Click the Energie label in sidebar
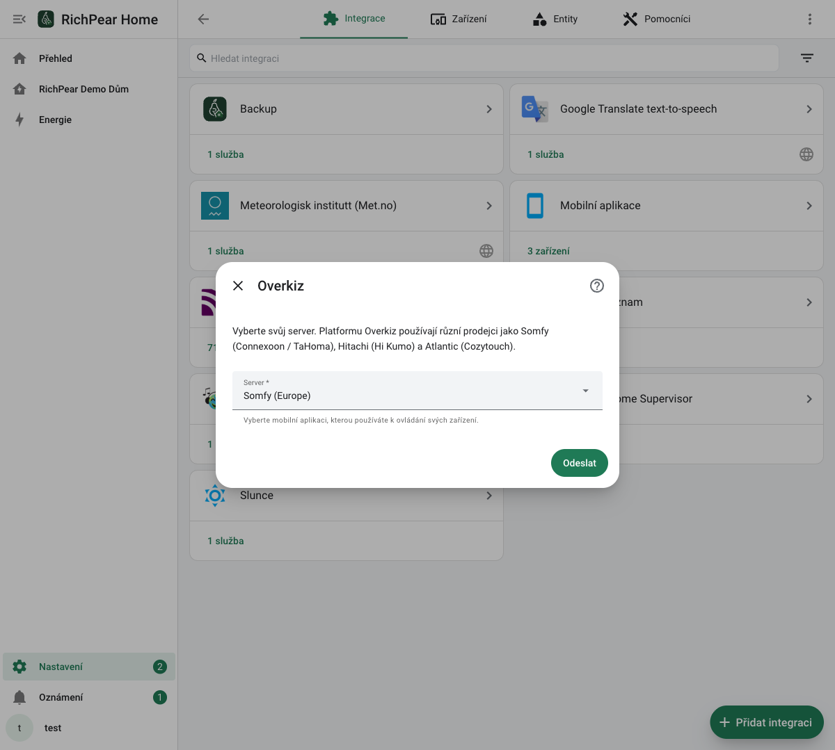The height and width of the screenshot is (750, 835). pos(55,120)
